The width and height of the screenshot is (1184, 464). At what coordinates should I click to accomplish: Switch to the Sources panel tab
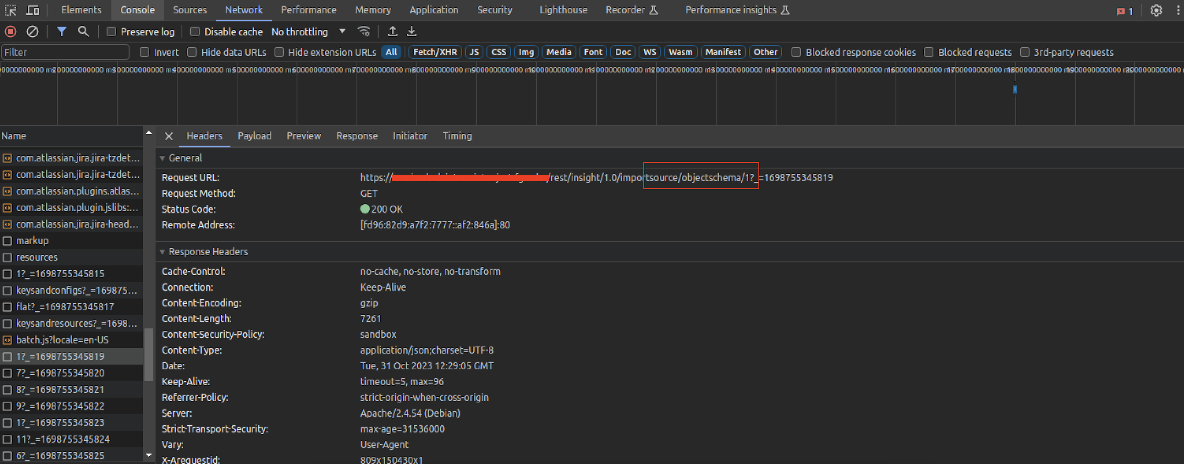[x=189, y=10]
